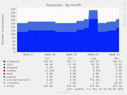
Task: Click the 'runnable' legend label
Action: (13, 83)
